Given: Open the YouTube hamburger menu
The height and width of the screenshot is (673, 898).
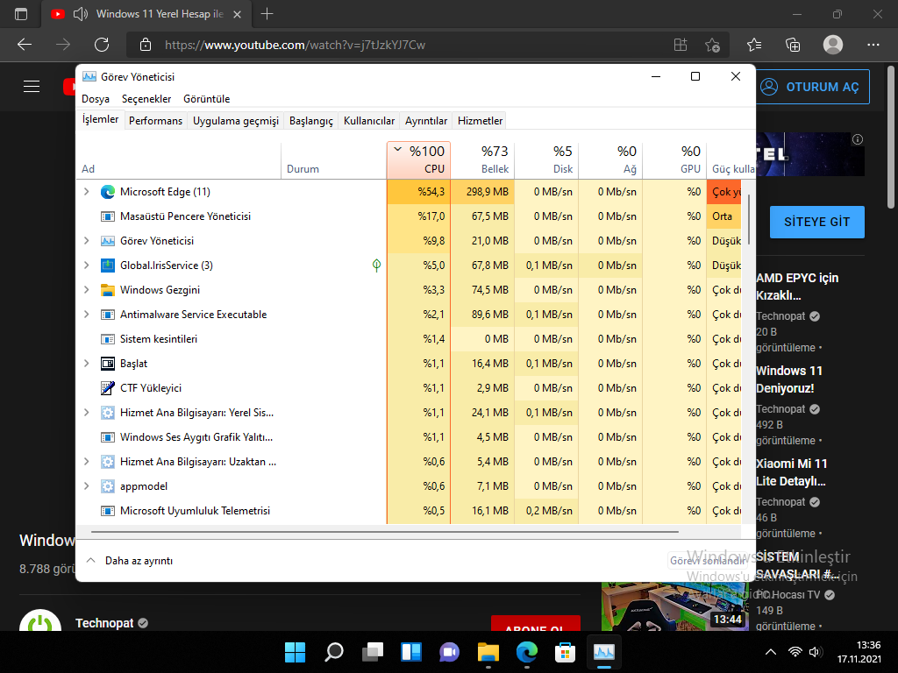Looking at the screenshot, I should [x=32, y=87].
